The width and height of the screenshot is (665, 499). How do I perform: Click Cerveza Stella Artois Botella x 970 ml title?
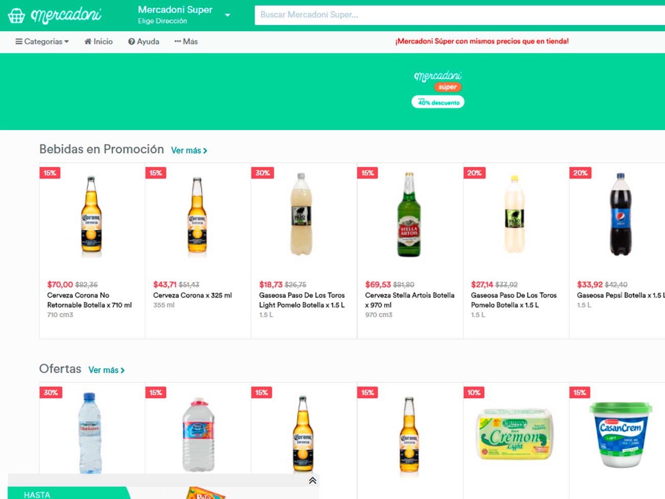point(410,300)
